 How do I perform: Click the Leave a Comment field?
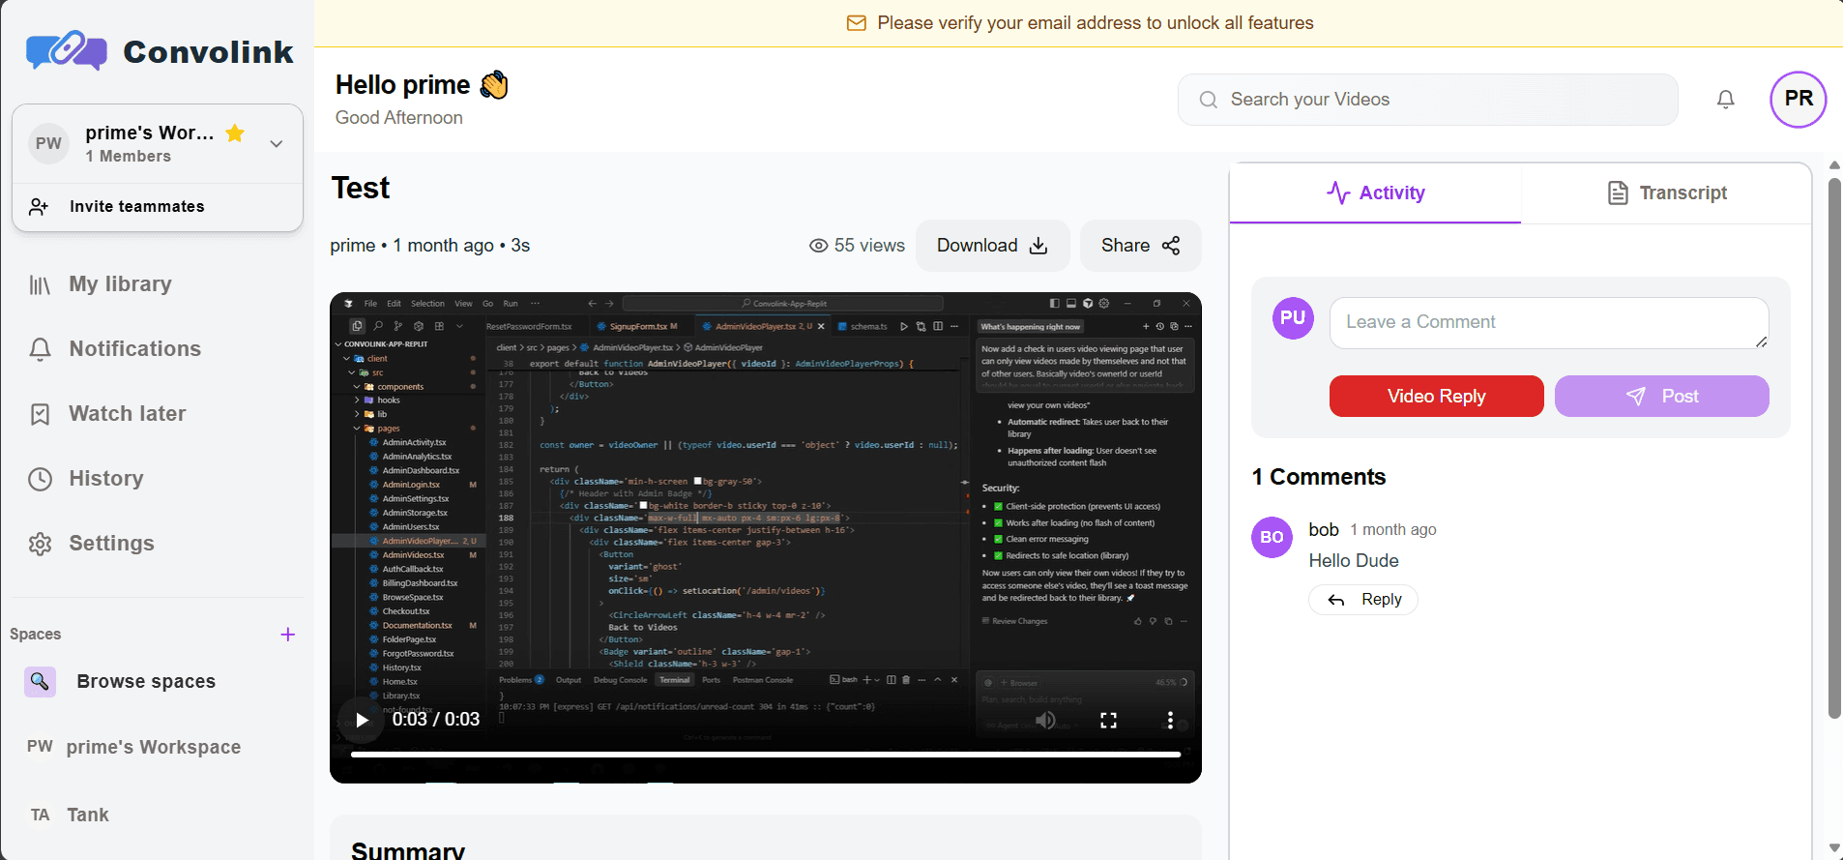coord(1547,322)
